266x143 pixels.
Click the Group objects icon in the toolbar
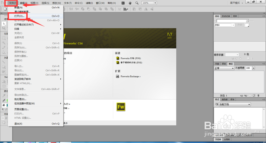71,9
